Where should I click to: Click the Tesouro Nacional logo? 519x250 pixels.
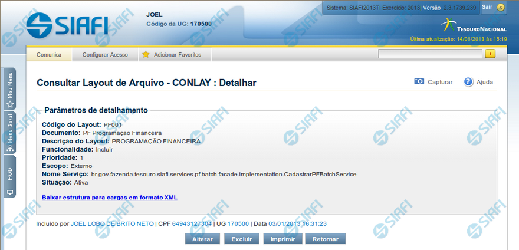pyautogui.click(x=473, y=26)
